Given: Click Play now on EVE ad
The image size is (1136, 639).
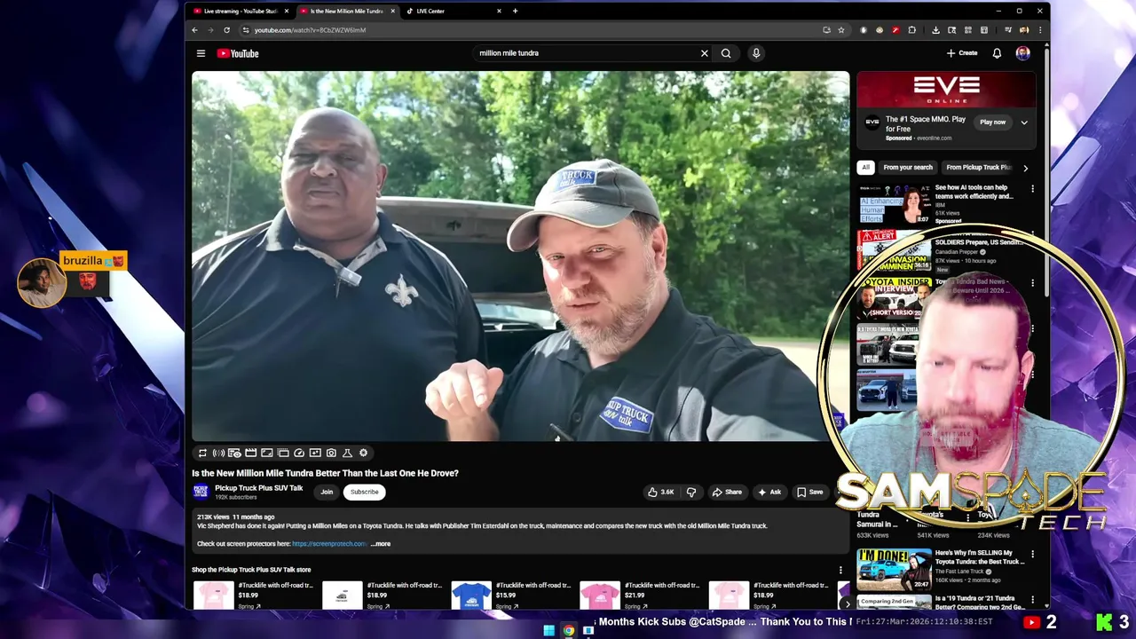Looking at the screenshot, I should tap(992, 122).
